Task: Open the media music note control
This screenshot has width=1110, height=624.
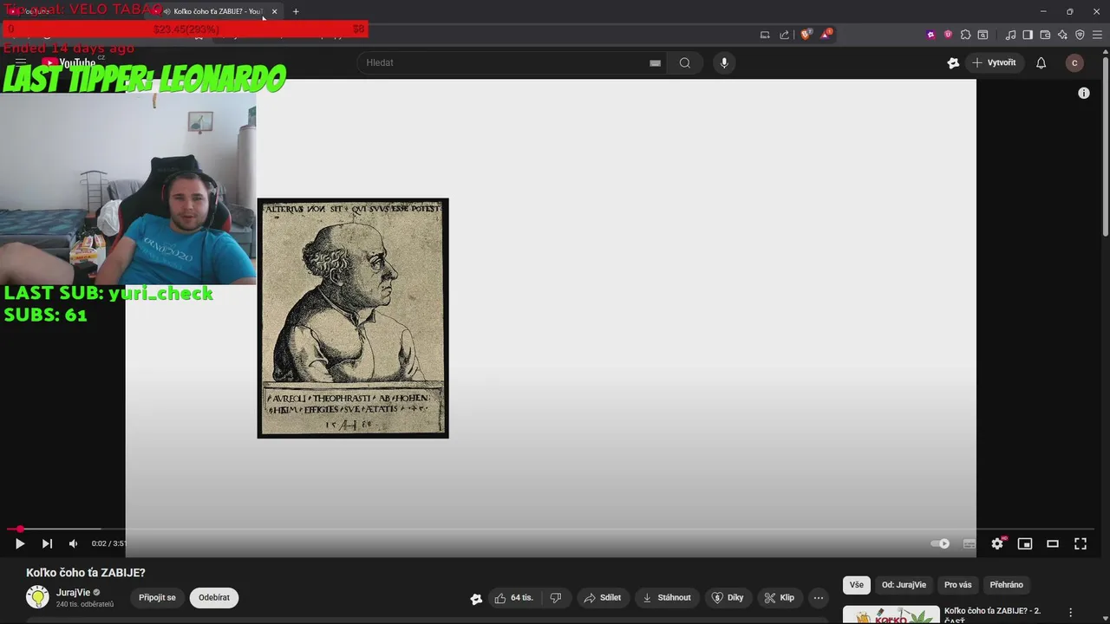Action: tap(1010, 35)
